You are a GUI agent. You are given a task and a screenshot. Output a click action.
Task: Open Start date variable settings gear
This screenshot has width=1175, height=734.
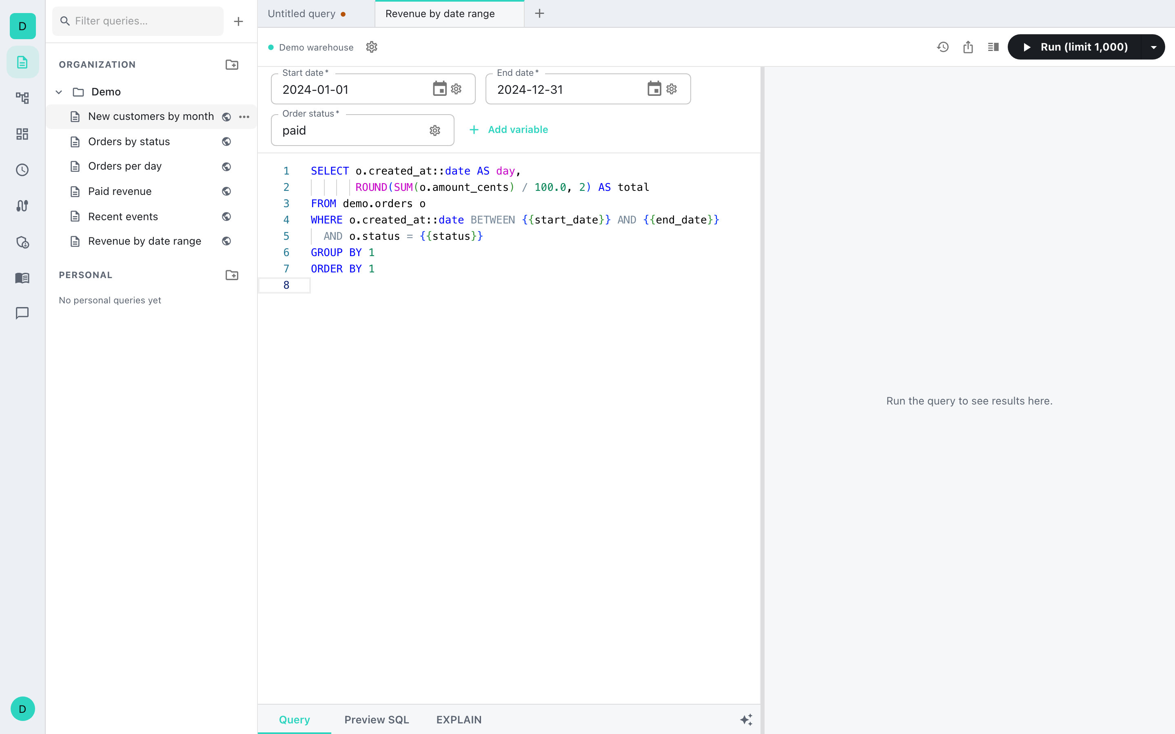click(457, 89)
